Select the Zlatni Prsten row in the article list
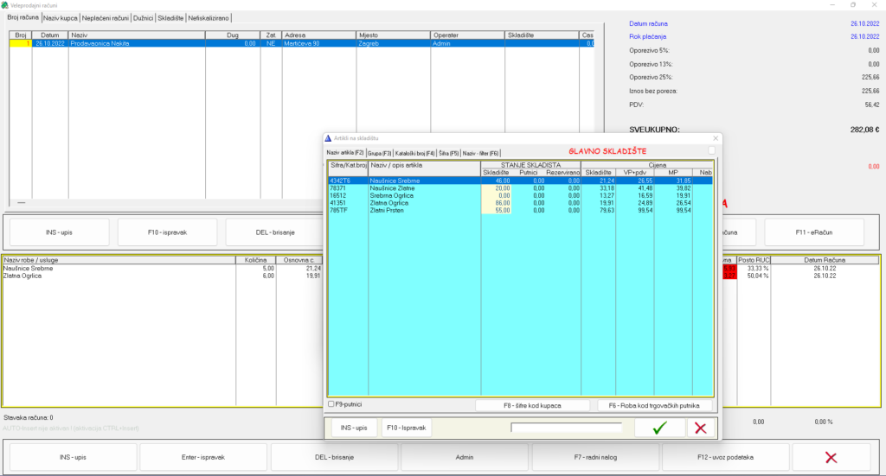 [389, 210]
